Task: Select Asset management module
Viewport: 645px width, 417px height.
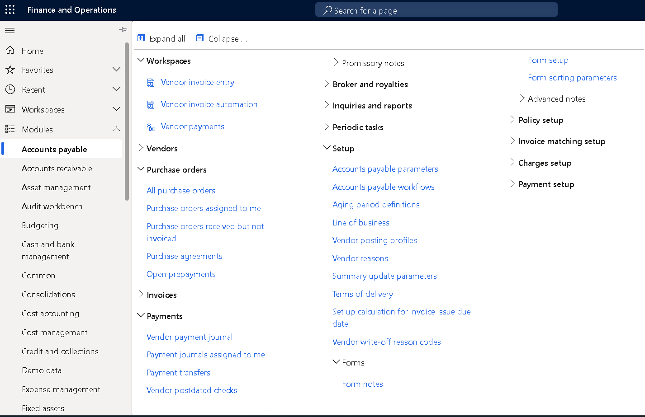Action: pyautogui.click(x=56, y=187)
